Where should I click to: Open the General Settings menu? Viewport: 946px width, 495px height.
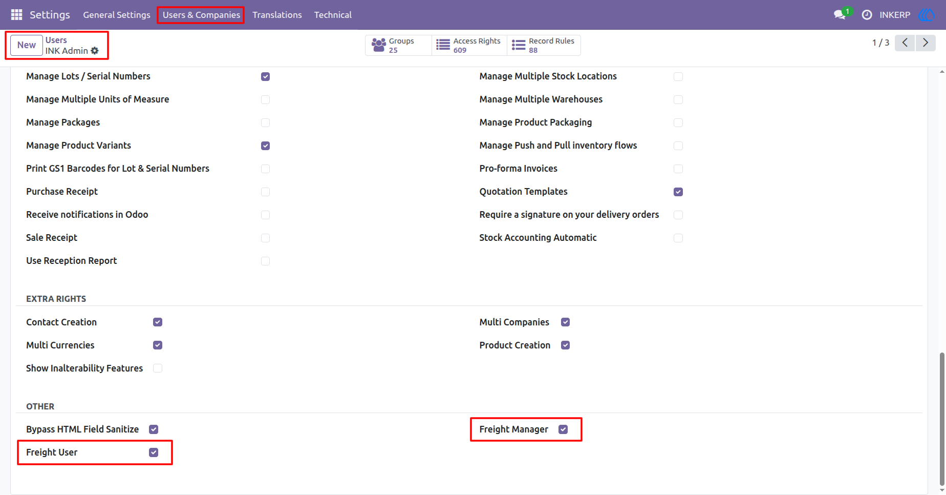point(117,15)
